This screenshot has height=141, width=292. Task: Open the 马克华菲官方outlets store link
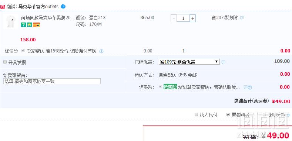(x=38, y=7)
